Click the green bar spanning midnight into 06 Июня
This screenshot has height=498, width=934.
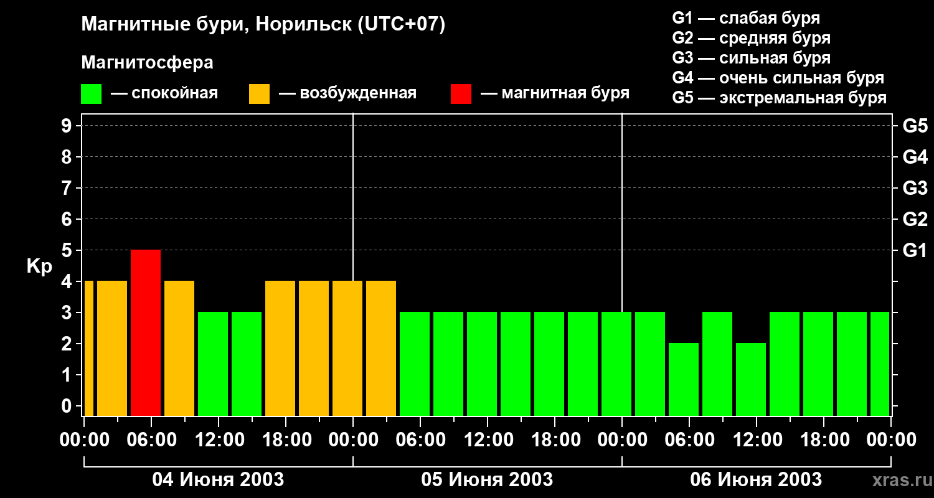pyautogui.click(x=616, y=364)
